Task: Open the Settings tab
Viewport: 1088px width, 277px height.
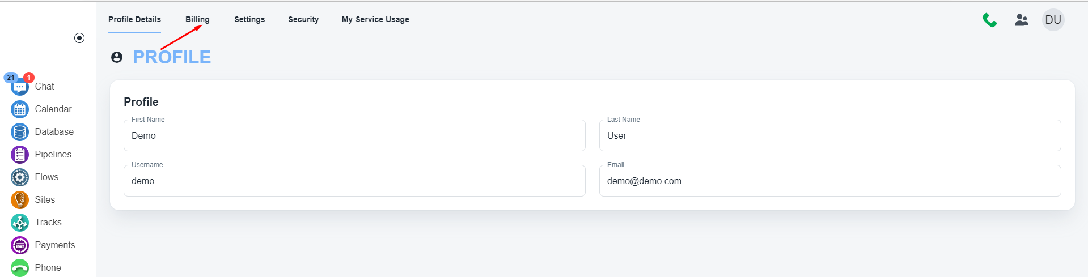Action: (x=249, y=19)
